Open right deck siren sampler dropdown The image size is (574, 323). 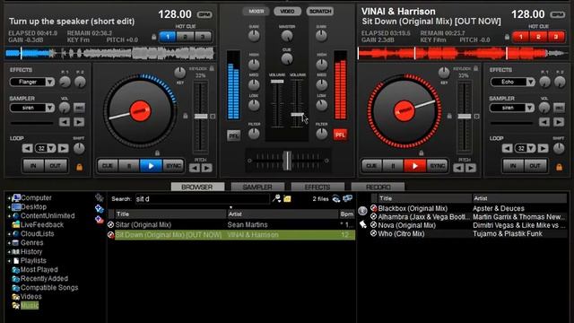coord(530,108)
